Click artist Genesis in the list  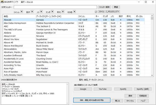click(40, 20)
